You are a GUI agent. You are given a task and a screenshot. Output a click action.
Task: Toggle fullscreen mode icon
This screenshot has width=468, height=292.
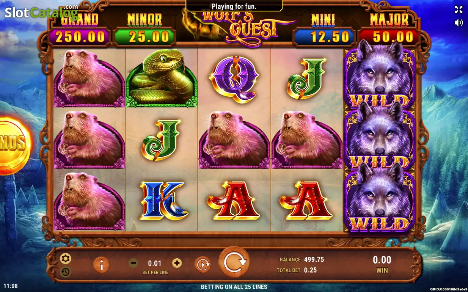(x=459, y=10)
